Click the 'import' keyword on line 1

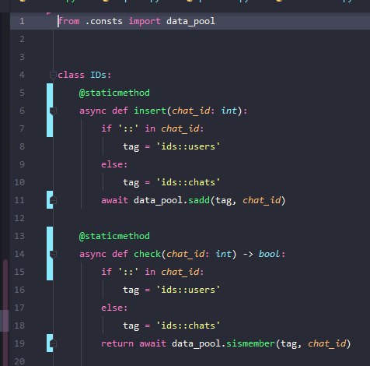pos(145,21)
